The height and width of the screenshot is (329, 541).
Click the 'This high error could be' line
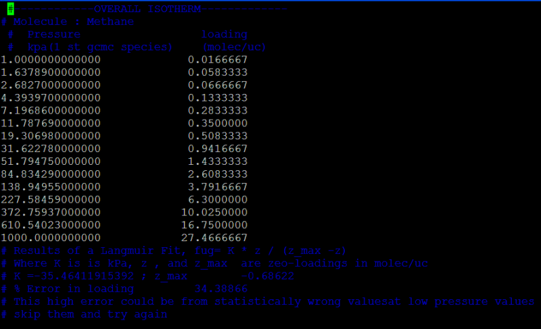(x=268, y=302)
